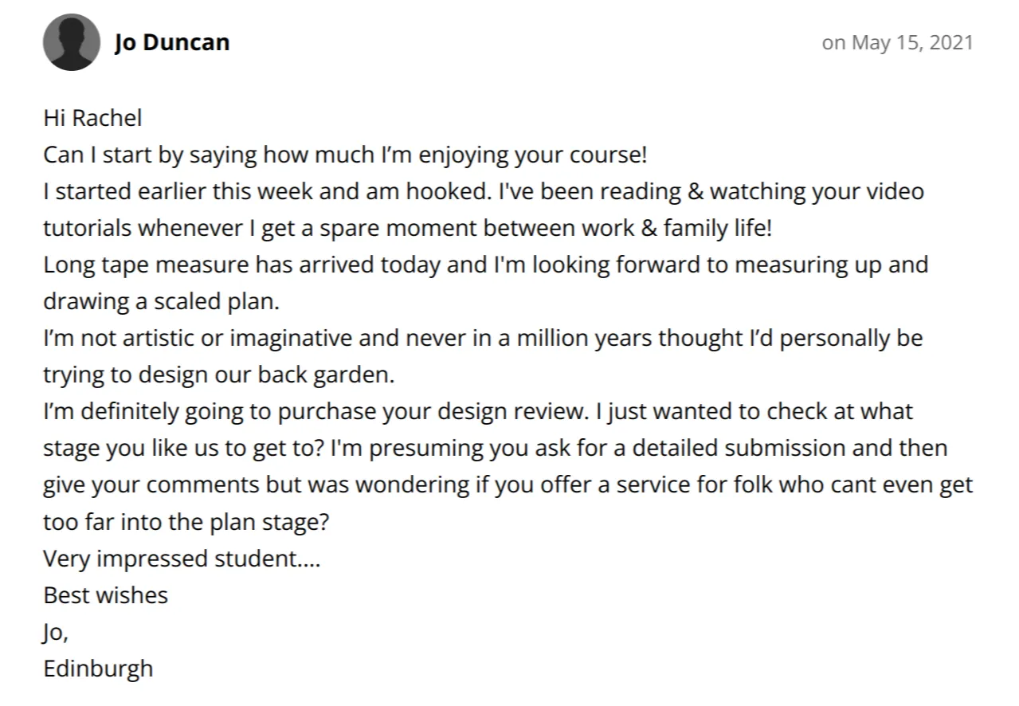
Task: Click the line mentioning work & family life
Action: pos(407,228)
